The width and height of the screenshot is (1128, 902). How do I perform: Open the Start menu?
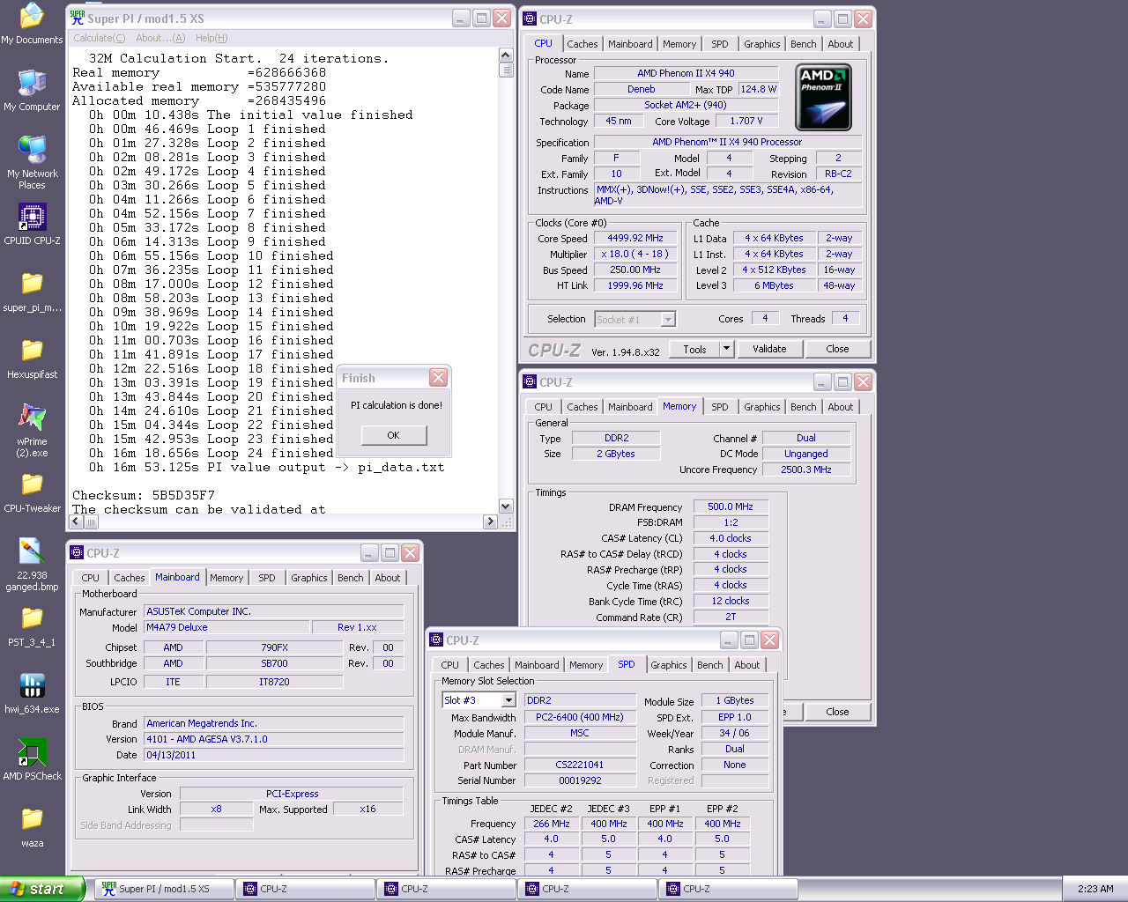pyautogui.click(x=42, y=889)
